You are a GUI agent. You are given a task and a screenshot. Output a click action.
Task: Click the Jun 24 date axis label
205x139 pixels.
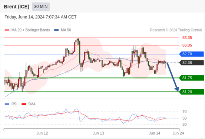pyautogui.click(x=178, y=133)
